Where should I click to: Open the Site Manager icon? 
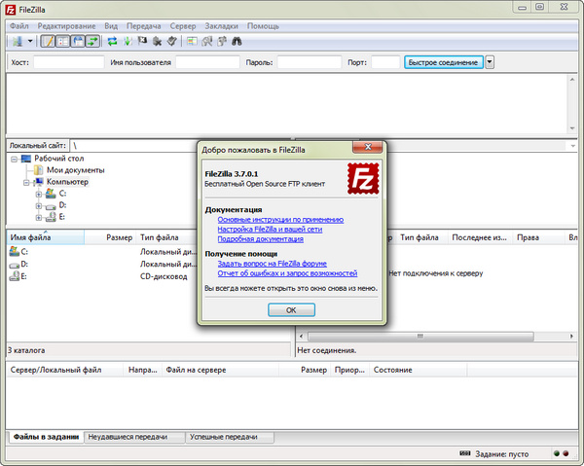click(x=18, y=42)
